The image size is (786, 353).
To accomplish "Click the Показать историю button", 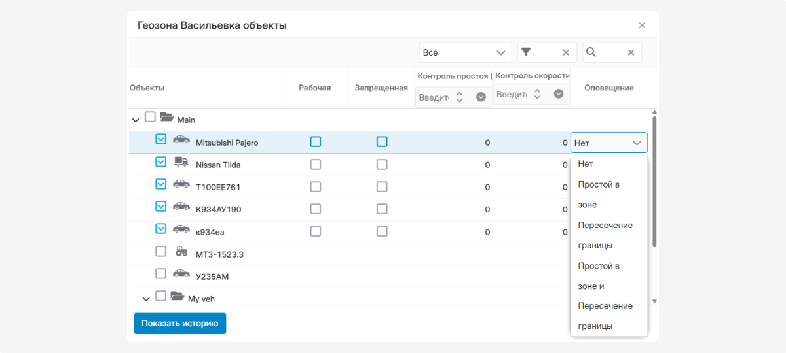I will coord(179,323).
